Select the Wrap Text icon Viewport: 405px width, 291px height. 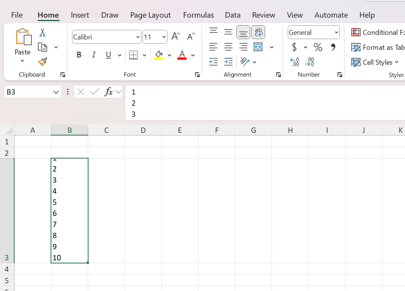point(258,32)
